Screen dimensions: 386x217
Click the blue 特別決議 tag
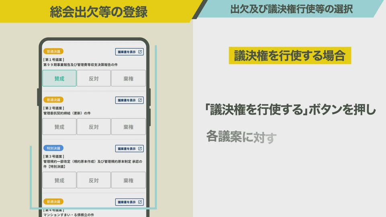tap(53, 148)
